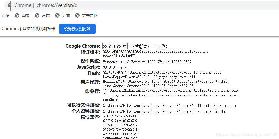Open the 苏宁易购 bookmark
Image resolution: width=279 pixels, height=139 pixels.
[x=90, y=16]
